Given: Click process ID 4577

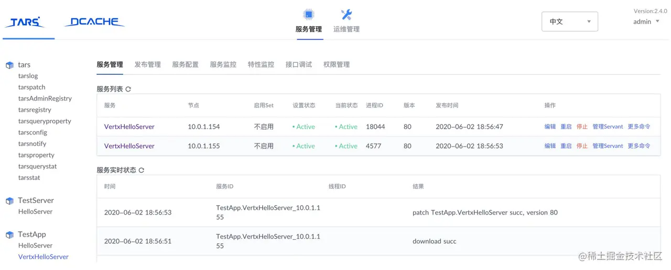Looking at the screenshot, I should click(x=374, y=146).
